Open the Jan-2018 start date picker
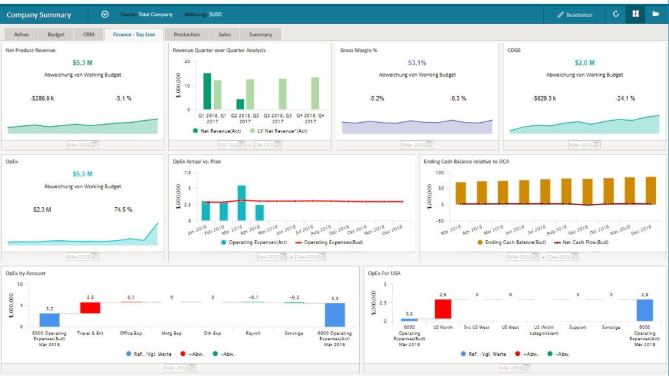This screenshot has width=669, height=376. point(270,257)
